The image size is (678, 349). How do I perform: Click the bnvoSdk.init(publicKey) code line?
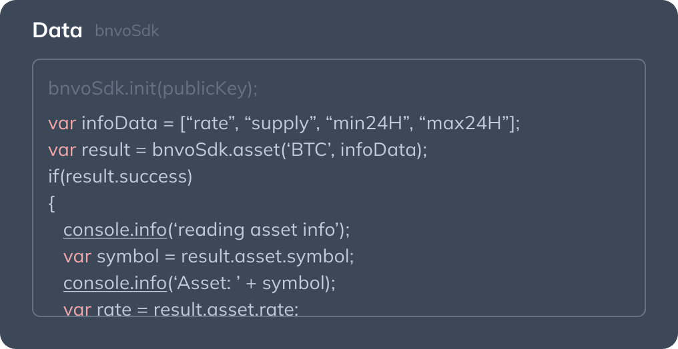(153, 89)
